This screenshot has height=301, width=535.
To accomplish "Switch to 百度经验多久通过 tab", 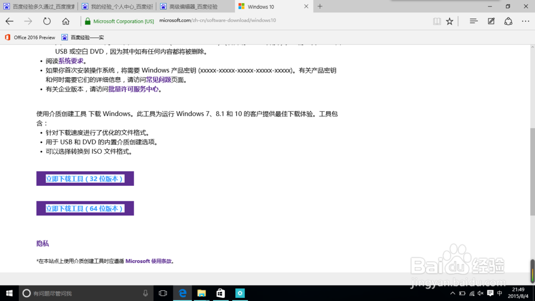I will (x=39, y=6).
